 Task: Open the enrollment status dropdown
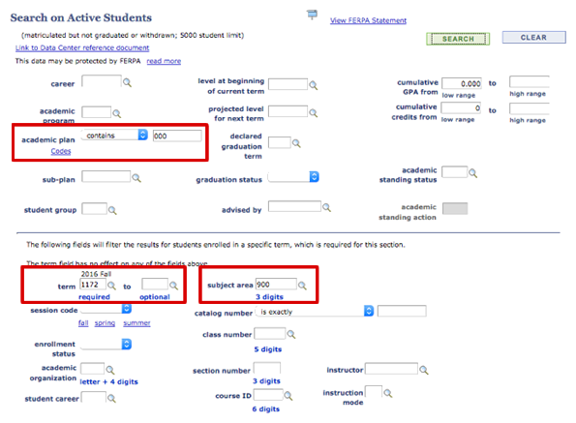(106, 345)
